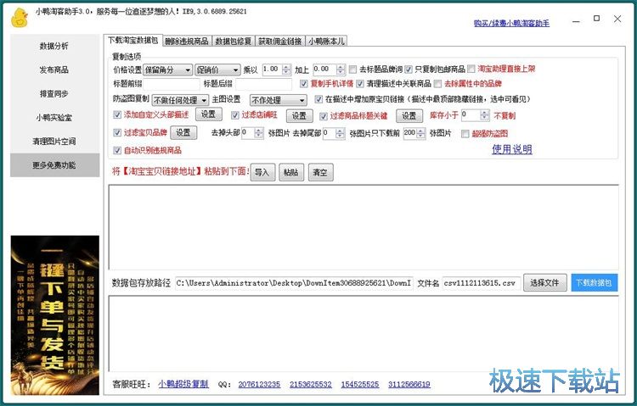
Task: Disable 自动识别违规商品 checkbox
Action: [x=117, y=151]
